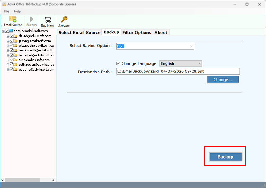Open the Email Source toolbar icon
Image resolution: width=266 pixels, height=188 pixels.
pyautogui.click(x=13, y=19)
